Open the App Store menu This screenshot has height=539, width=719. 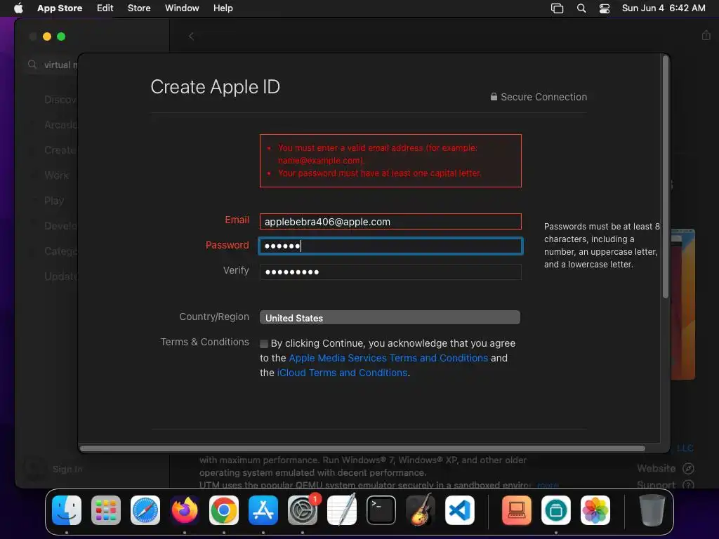pyautogui.click(x=60, y=8)
